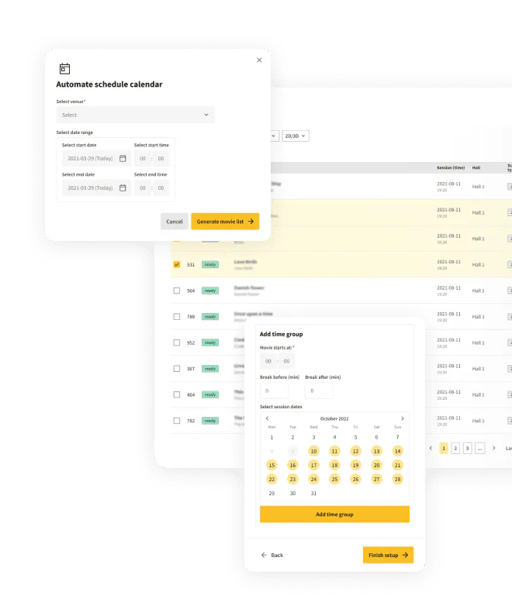Viewport: 512px width, 616px height.
Task: Check the checkbox for row 564
Action: point(177,291)
